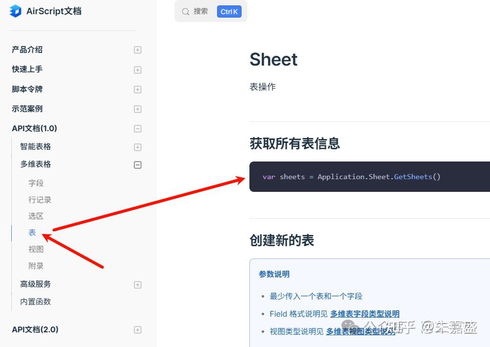
Task: Expand the 示范案例 section
Action: pyautogui.click(x=138, y=109)
